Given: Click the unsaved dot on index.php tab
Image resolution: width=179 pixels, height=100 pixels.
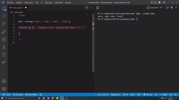Looking at the screenshot, I should 26,7.
